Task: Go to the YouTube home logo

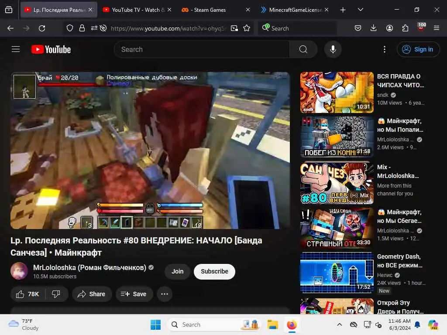Action: click(x=51, y=50)
